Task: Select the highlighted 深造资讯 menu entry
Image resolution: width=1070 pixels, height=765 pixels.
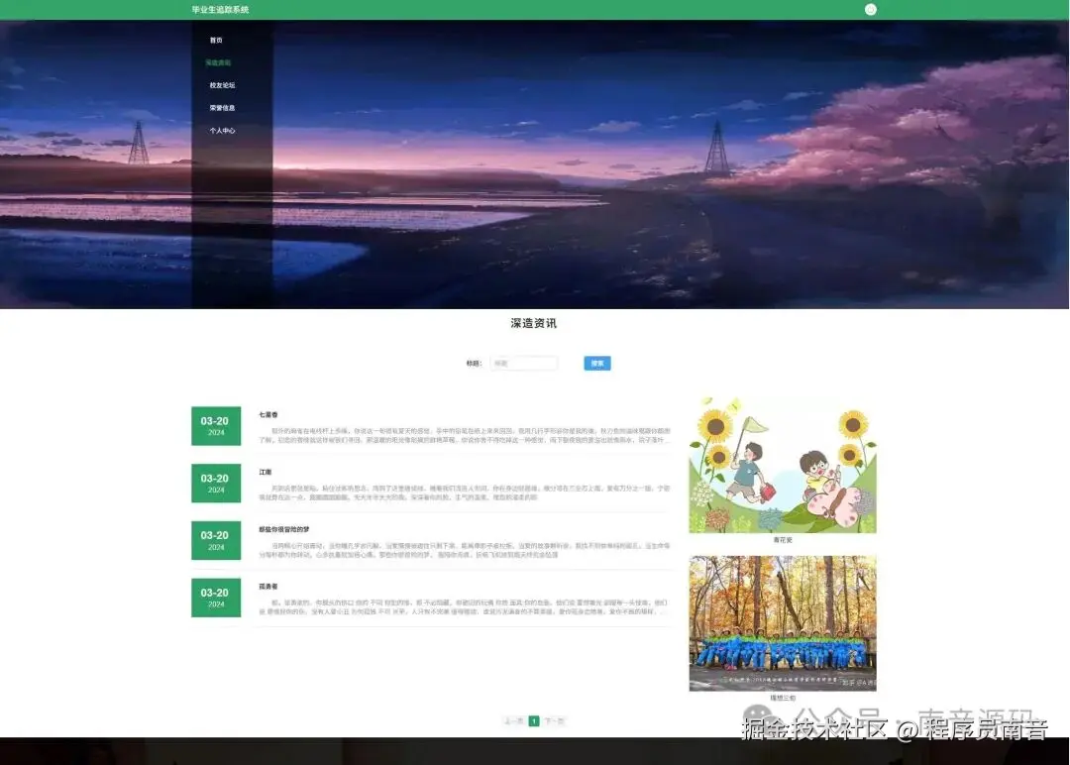Action: 216,62
